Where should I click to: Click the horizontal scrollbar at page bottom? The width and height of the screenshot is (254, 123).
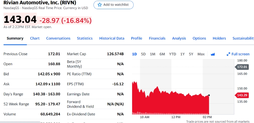click(x=20, y=122)
